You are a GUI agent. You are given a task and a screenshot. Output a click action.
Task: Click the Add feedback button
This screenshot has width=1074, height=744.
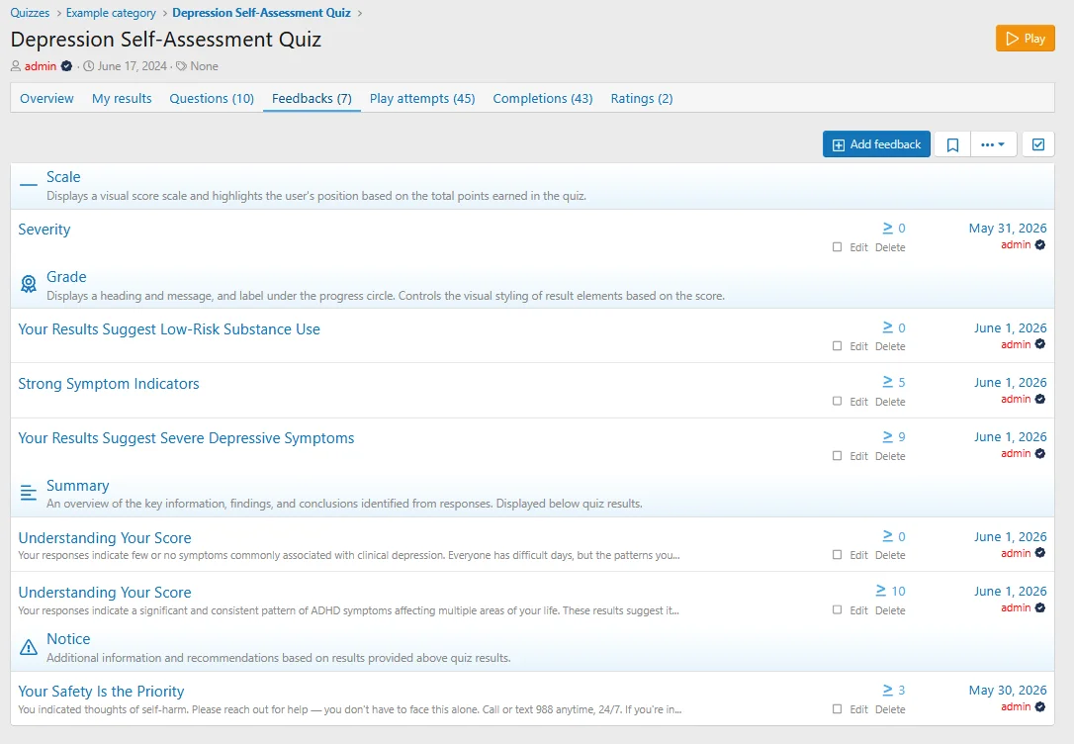coord(876,144)
